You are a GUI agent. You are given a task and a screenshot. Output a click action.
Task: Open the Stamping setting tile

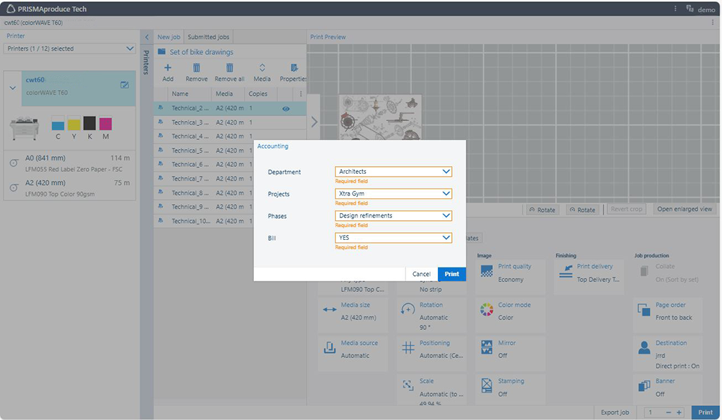[510, 387]
